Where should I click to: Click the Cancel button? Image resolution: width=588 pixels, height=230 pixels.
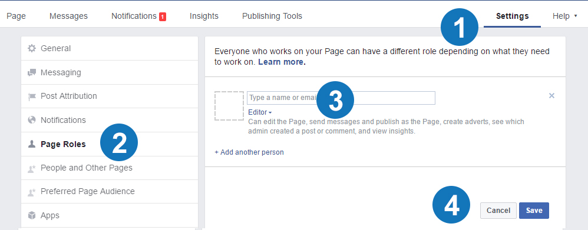tap(498, 211)
